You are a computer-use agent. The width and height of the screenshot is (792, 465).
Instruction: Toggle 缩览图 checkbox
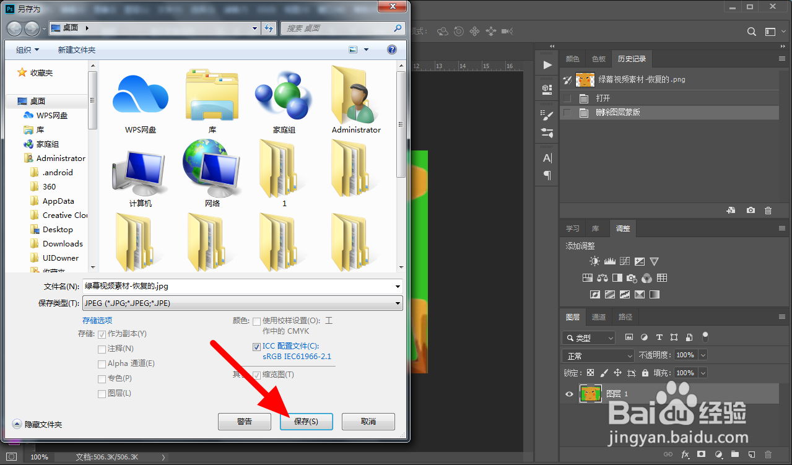click(x=256, y=375)
